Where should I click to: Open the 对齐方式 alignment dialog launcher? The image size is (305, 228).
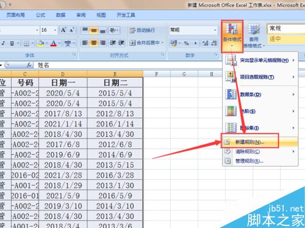tap(163, 55)
